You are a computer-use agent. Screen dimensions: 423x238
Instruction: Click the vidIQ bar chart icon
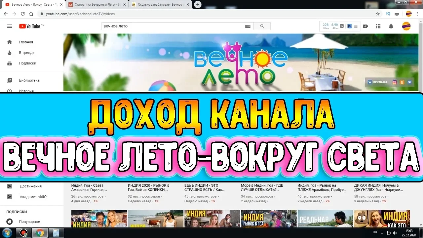[x=342, y=26]
